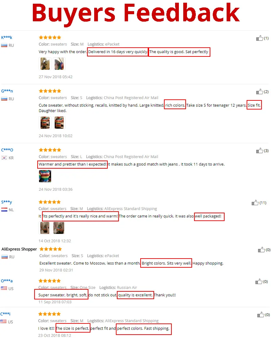The image size is (271, 338).
Task: Open K***k's second review photo
Action: (59, 64)
